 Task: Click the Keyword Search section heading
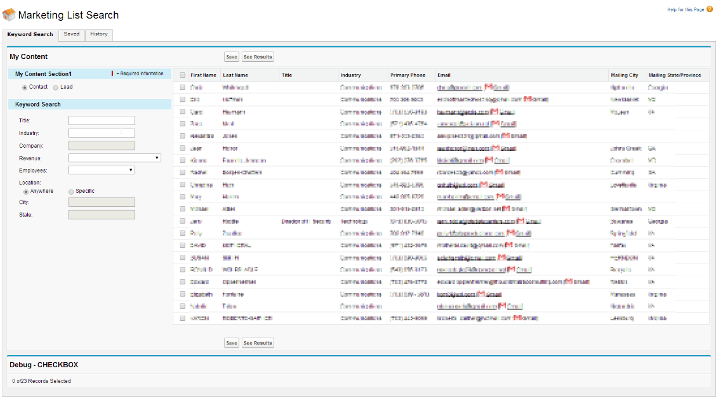coord(38,104)
